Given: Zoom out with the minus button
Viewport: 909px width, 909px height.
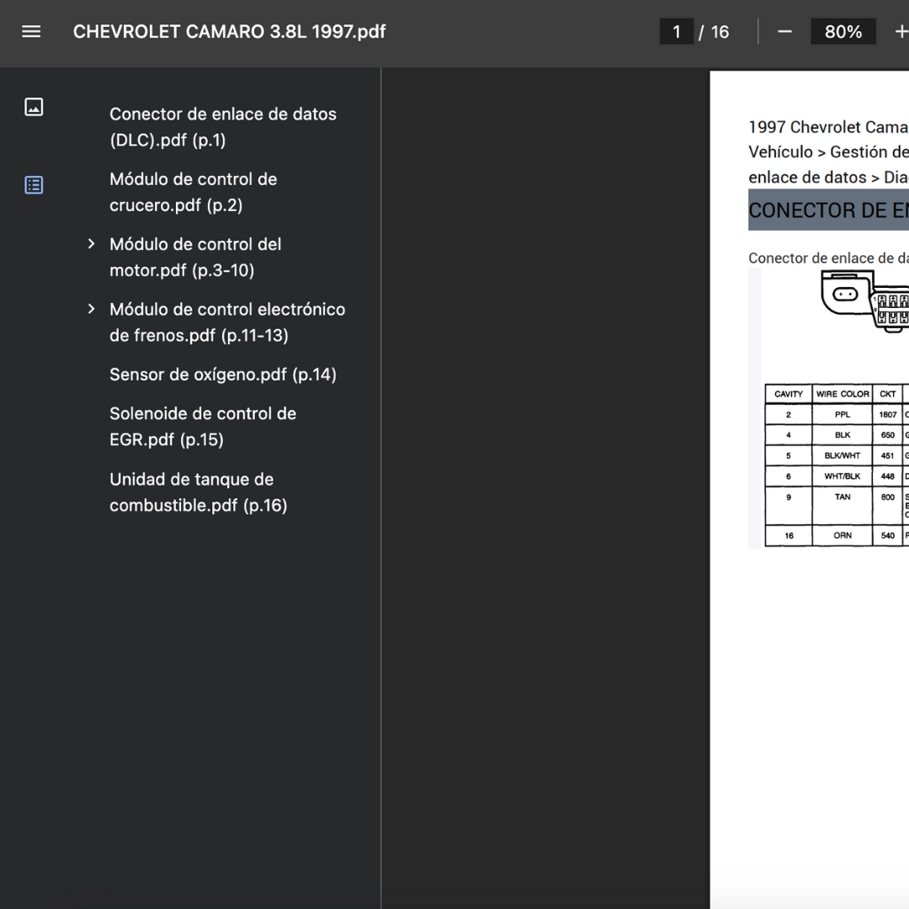Looking at the screenshot, I should coord(785,32).
